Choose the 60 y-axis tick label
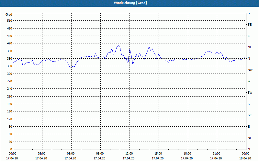The height and width of the screenshot is (162, 259). (x=10, y=134)
